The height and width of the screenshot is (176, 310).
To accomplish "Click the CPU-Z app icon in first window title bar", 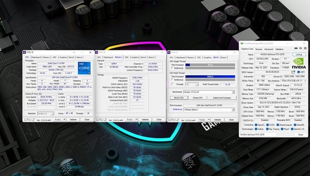I will (x=25, y=52).
